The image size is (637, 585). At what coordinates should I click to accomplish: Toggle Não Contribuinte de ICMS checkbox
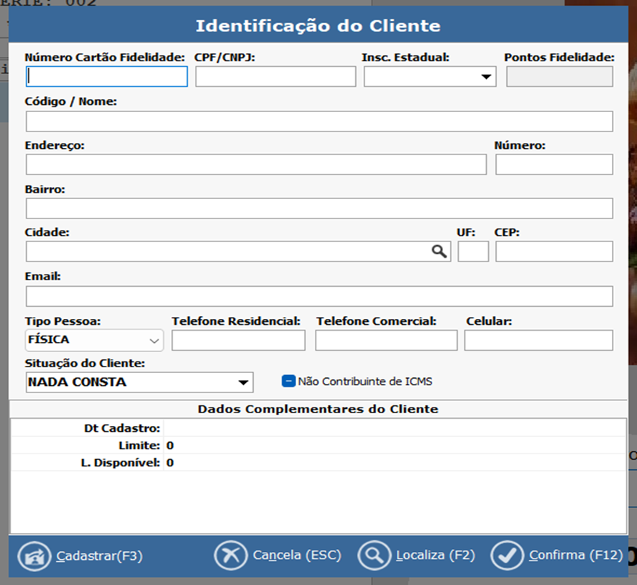289,382
